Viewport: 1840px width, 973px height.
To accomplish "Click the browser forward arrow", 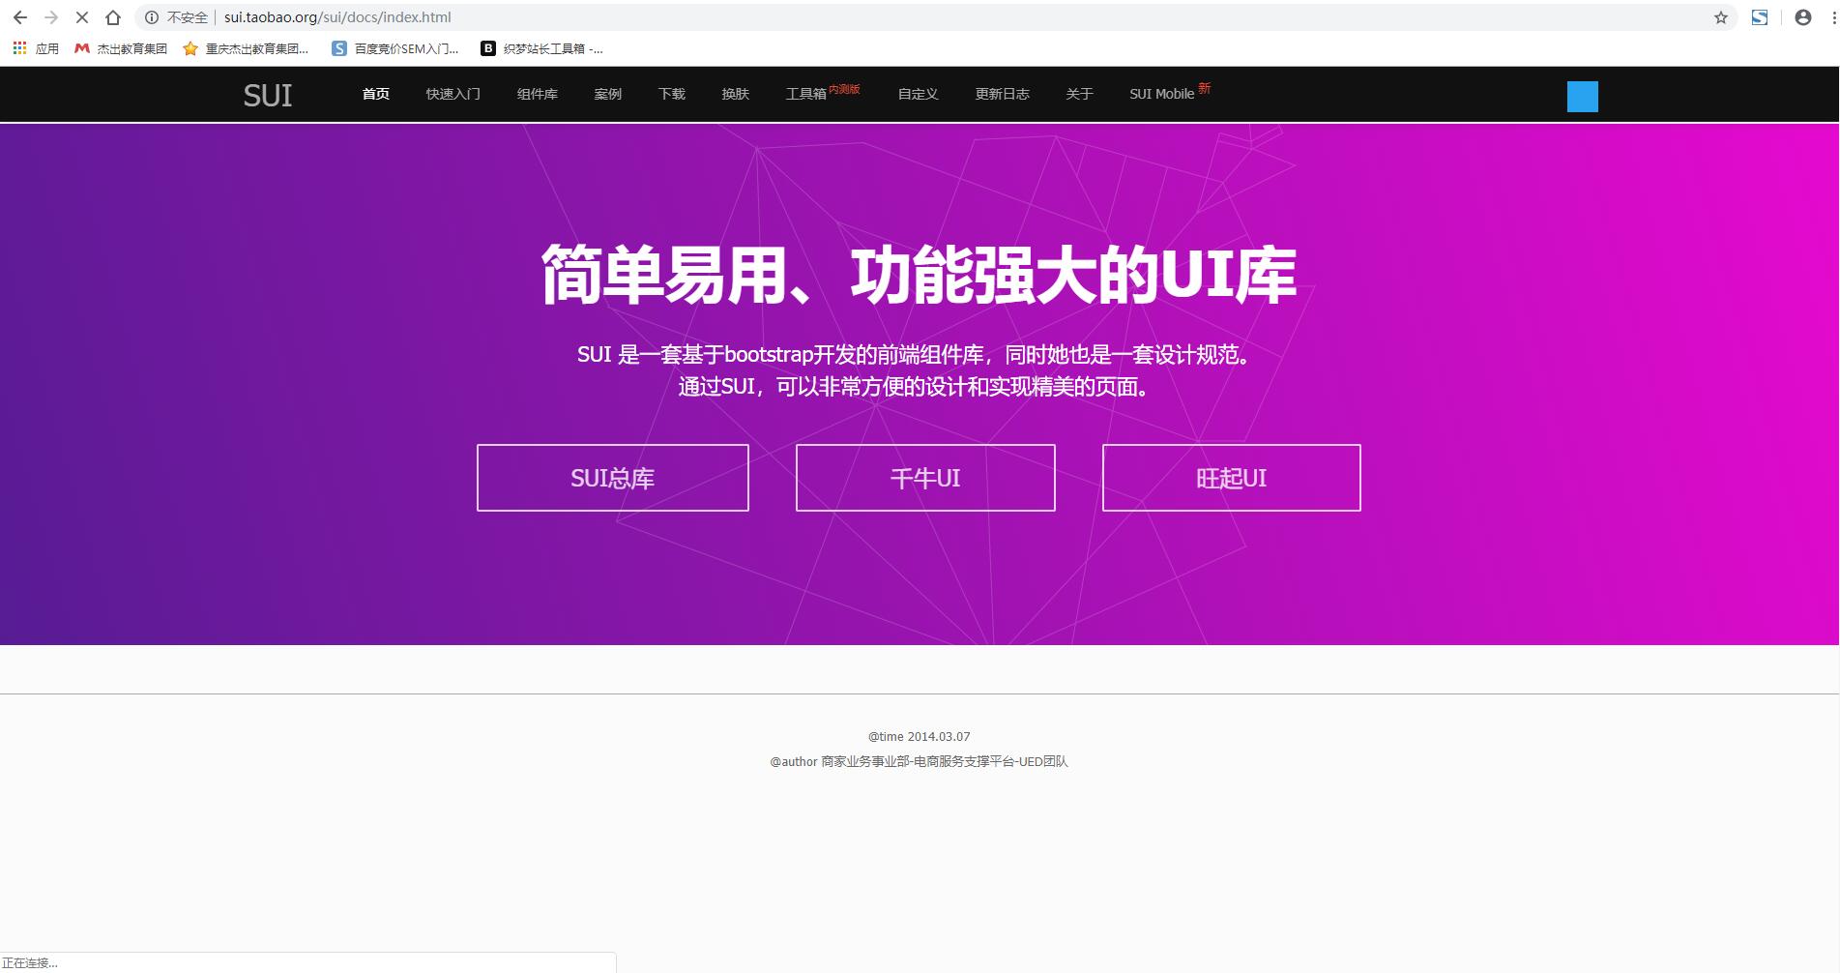I will pos(51,17).
